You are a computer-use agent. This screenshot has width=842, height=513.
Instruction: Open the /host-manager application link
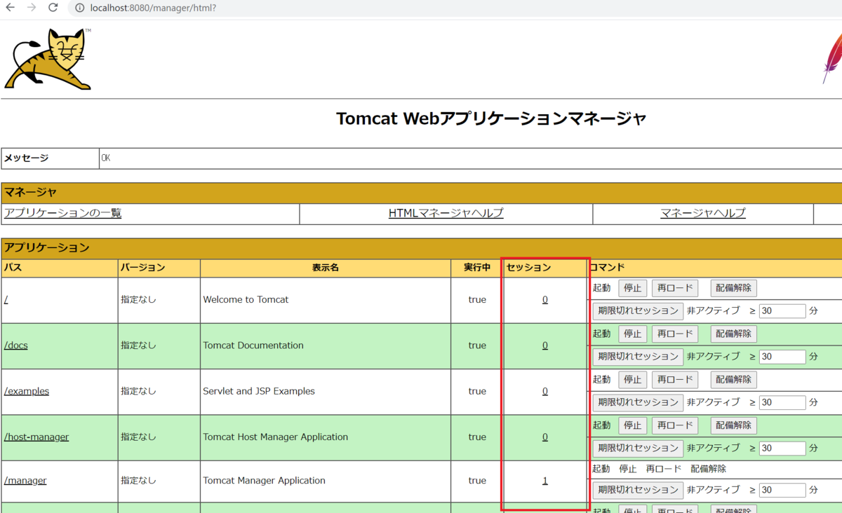click(36, 436)
